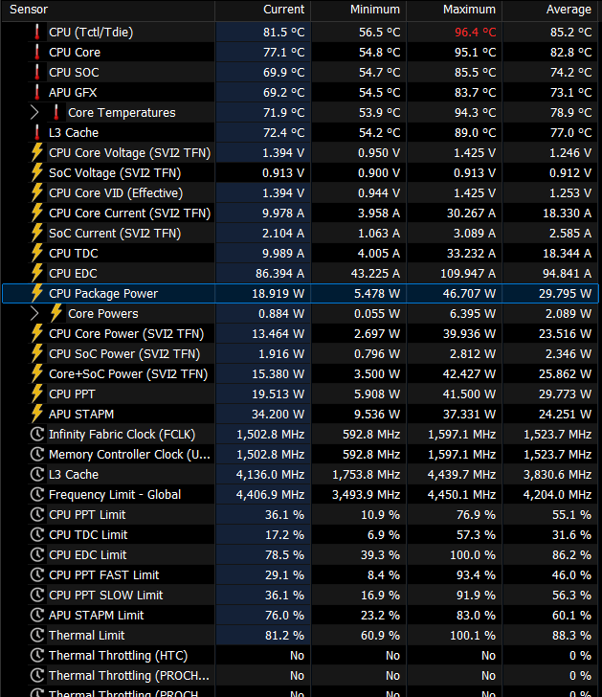The width and height of the screenshot is (602, 697).
Task: Click the red 96.4 °C maximum value
Action: [475, 32]
